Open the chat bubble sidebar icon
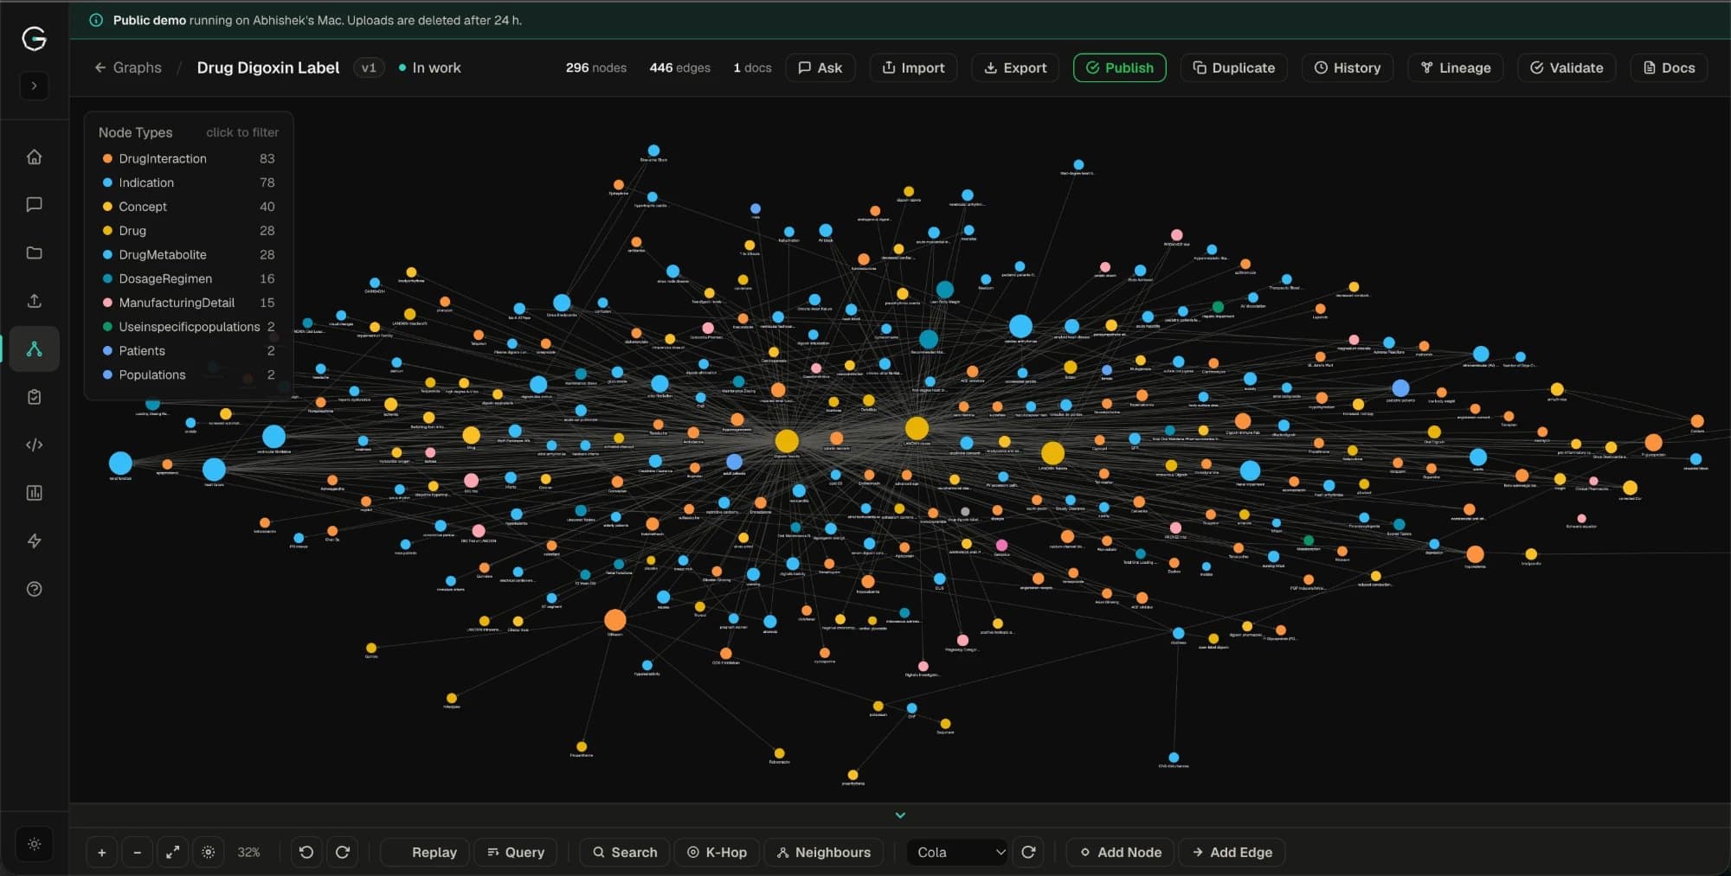Viewport: 1731px width, 876px height. 35,205
